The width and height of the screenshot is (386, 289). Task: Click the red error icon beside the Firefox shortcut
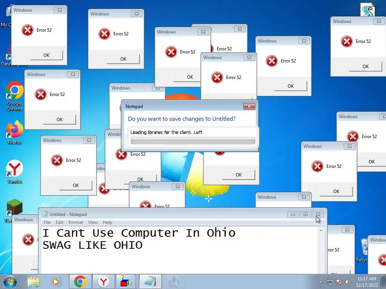[x=41, y=94]
